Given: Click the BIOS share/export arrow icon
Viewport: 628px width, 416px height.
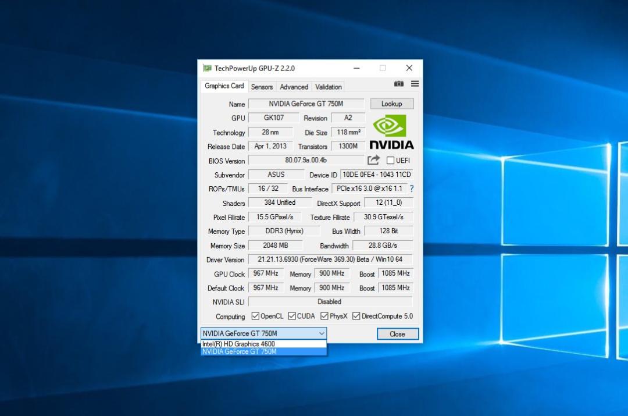Looking at the screenshot, I should [x=374, y=160].
